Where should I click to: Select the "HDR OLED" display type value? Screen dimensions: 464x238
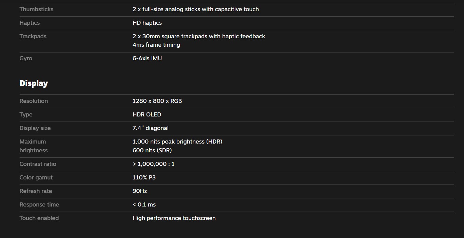pos(147,114)
